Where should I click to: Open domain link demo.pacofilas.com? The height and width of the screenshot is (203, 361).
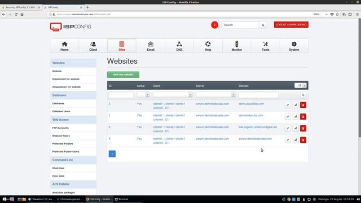(252, 104)
